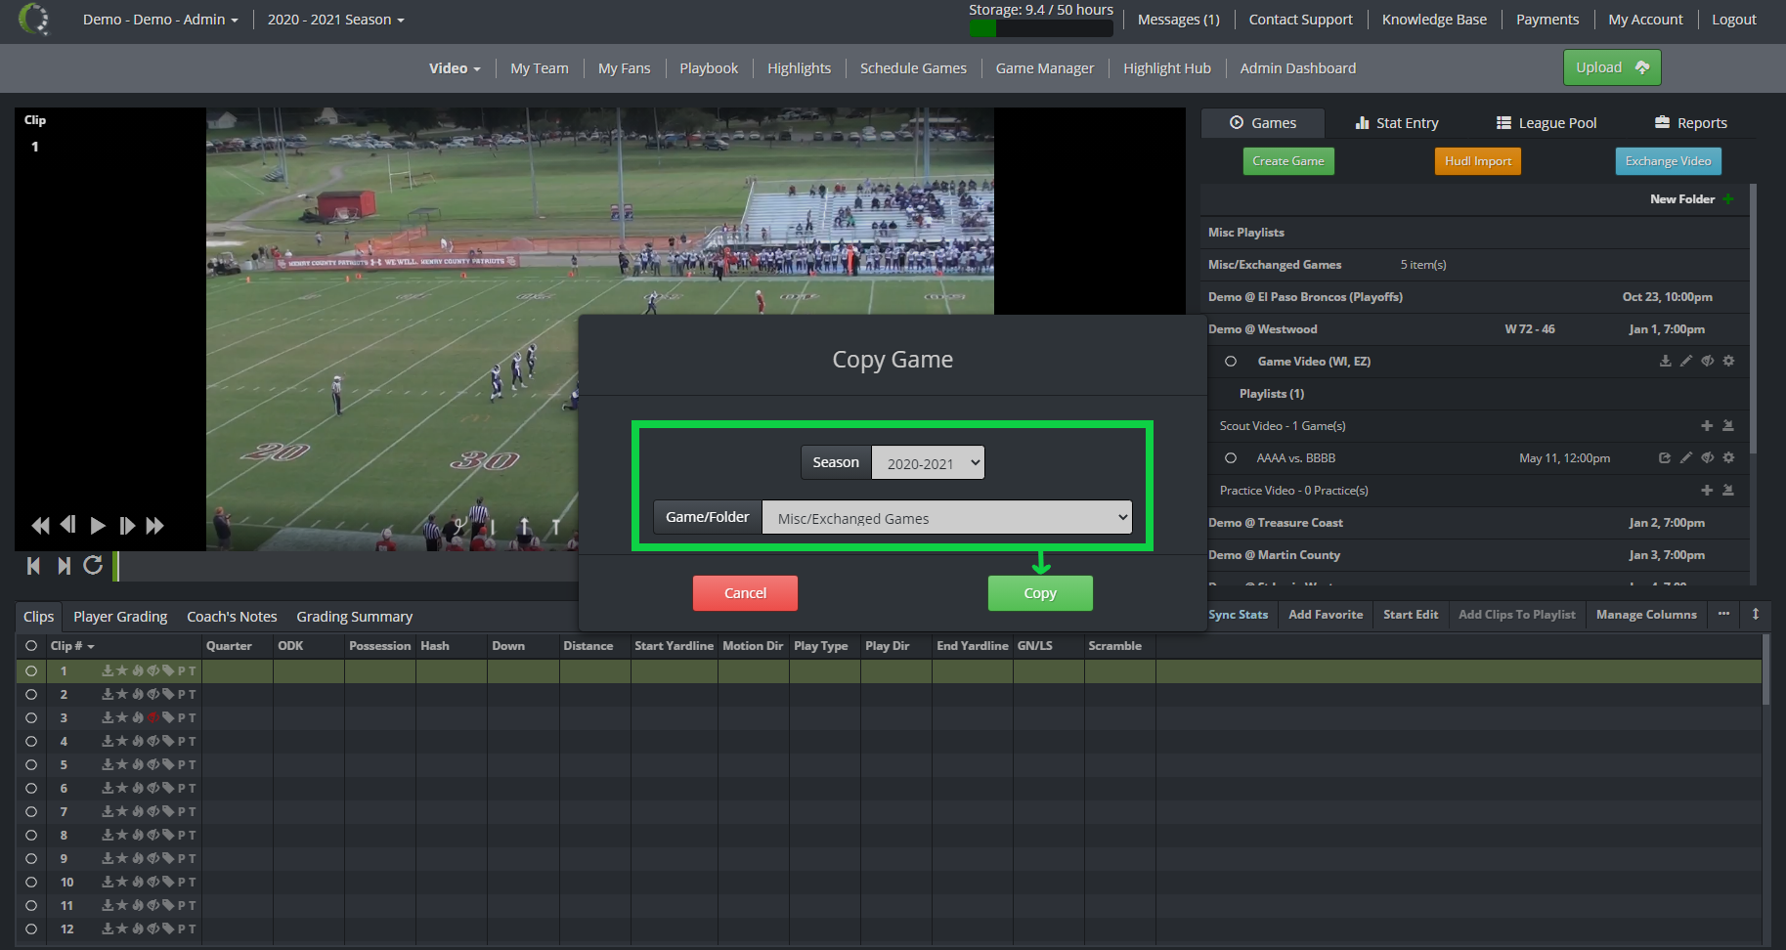Click the replay loop icon
This screenshot has height=950, width=1786.
click(x=93, y=565)
